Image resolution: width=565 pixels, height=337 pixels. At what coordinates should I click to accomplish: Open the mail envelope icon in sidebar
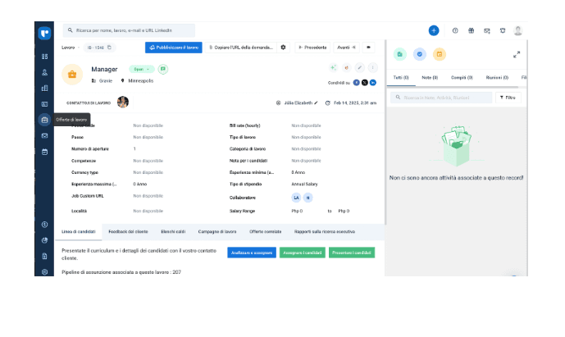tap(44, 136)
